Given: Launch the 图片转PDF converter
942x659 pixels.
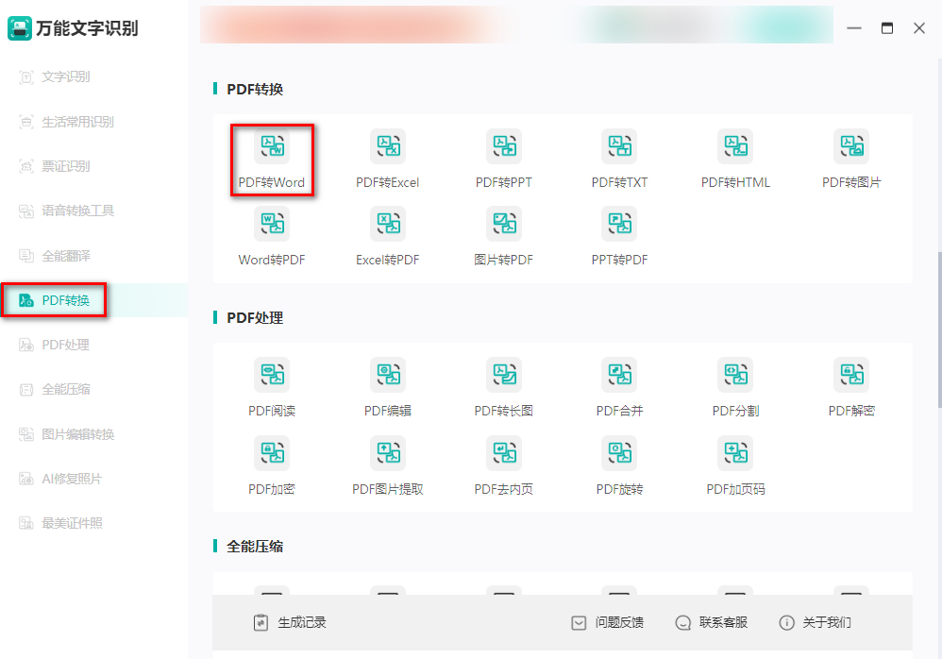Looking at the screenshot, I should pyautogui.click(x=504, y=235).
